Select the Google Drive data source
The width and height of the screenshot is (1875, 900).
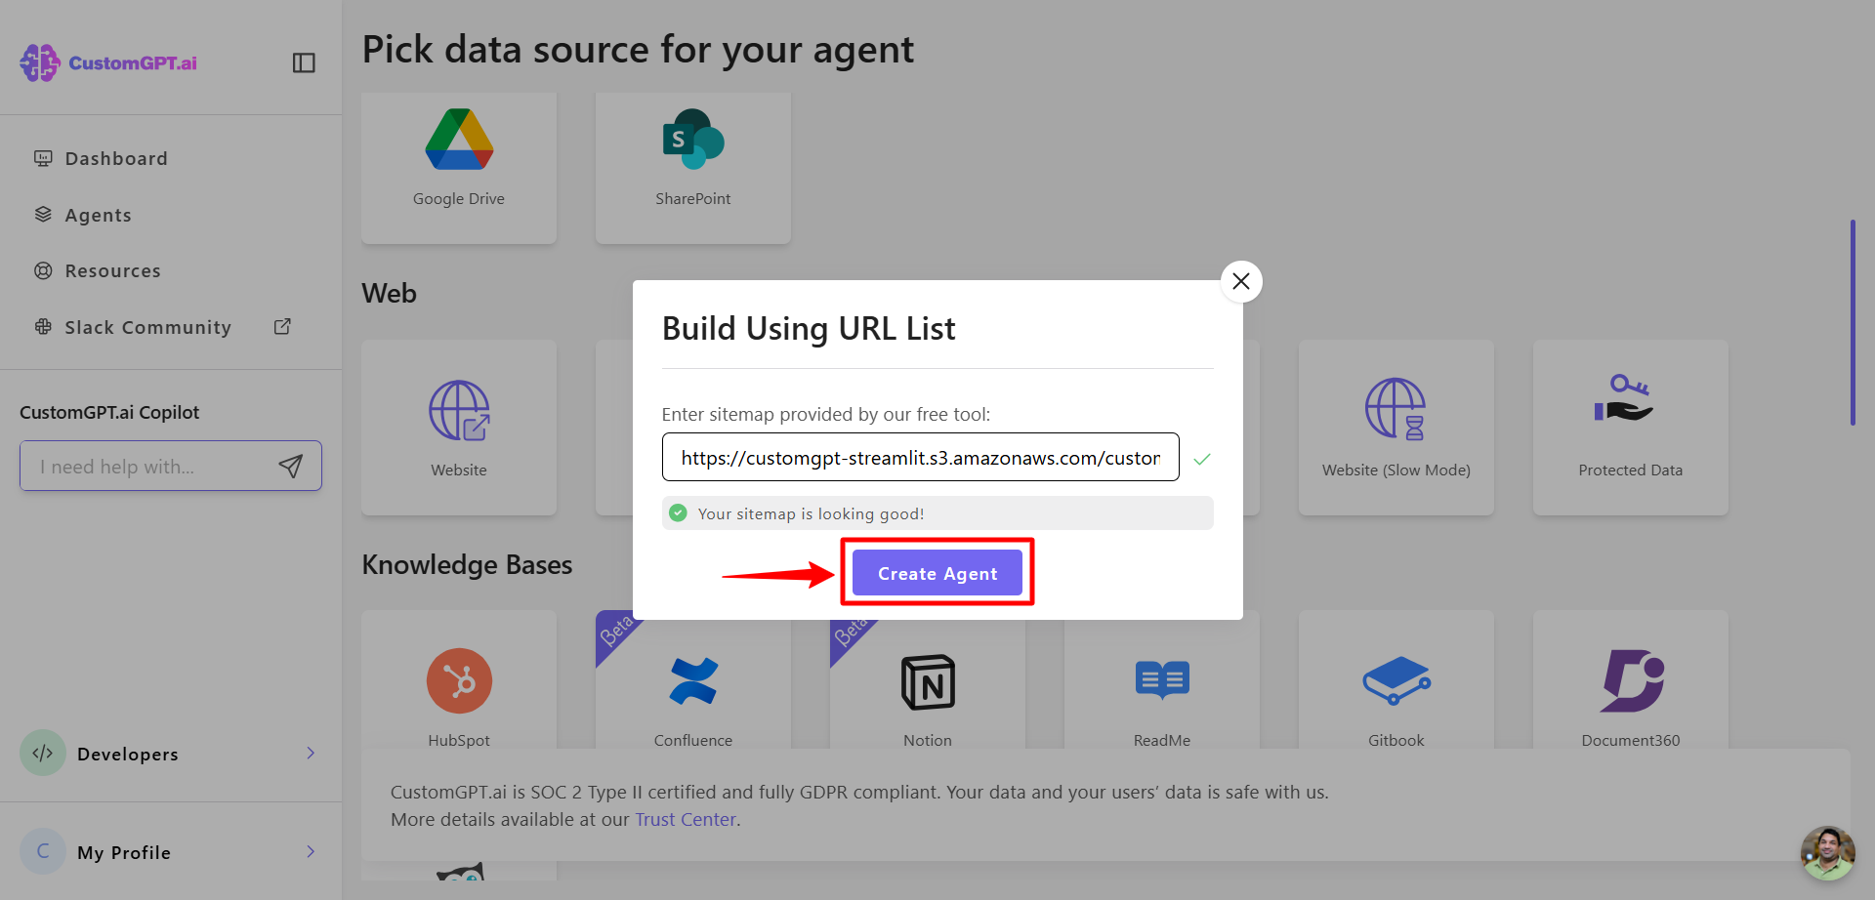pos(459,168)
